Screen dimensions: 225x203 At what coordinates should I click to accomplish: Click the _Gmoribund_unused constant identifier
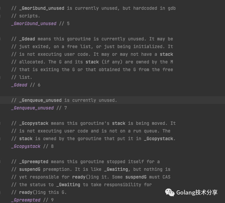tap(34, 24)
